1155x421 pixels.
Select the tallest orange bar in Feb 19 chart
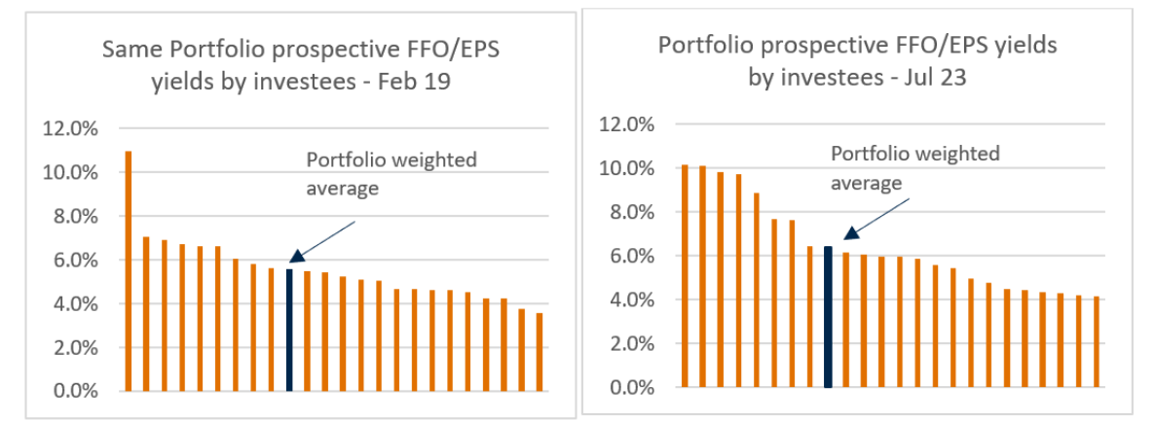coord(128,270)
